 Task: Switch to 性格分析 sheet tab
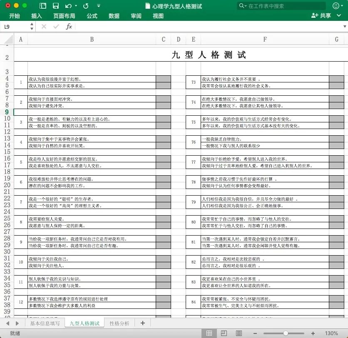click(119, 323)
